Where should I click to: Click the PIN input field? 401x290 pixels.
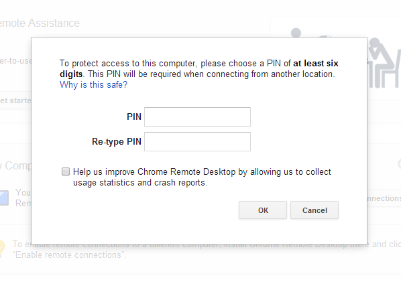pyautogui.click(x=197, y=117)
